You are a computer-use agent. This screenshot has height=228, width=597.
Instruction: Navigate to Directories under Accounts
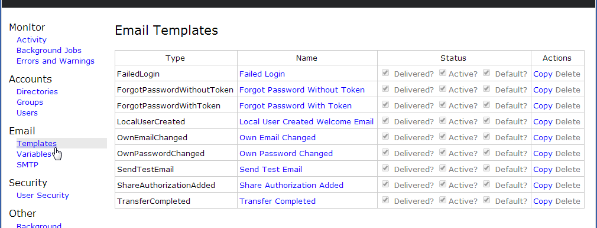(37, 92)
